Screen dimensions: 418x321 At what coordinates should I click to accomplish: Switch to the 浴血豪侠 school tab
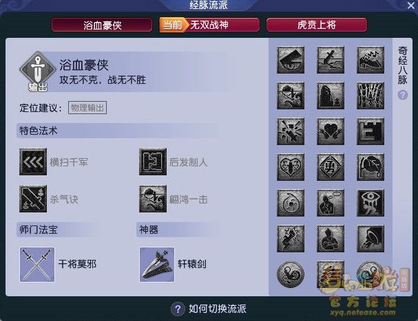coord(102,25)
